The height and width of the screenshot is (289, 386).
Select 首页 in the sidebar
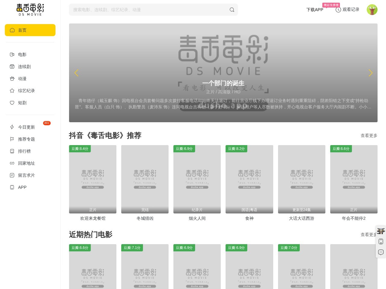click(30, 30)
